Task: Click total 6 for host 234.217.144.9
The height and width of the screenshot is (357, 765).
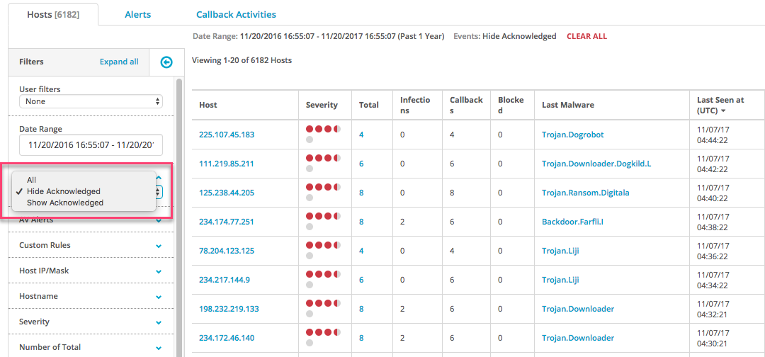Action: coord(361,280)
